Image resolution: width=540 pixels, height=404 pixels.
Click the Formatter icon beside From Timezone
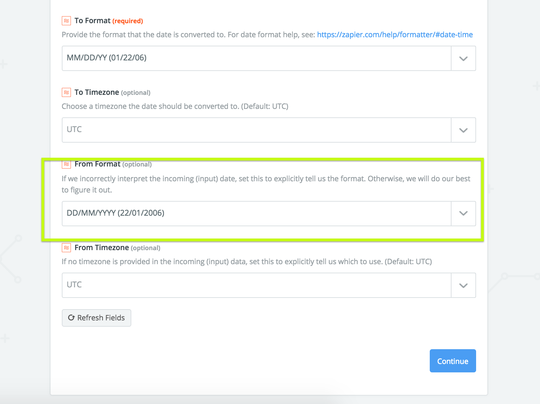pyautogui.click(x=66, y=248)
